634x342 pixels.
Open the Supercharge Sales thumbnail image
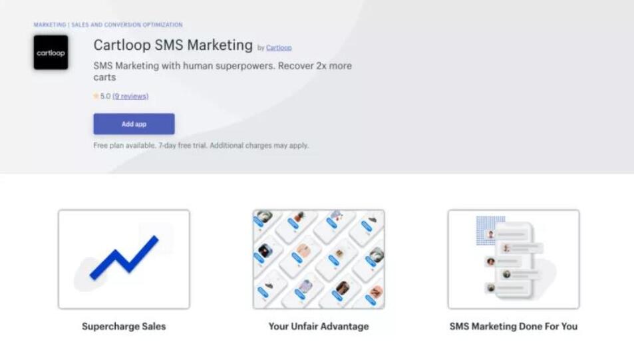click(x=124, y=259)
